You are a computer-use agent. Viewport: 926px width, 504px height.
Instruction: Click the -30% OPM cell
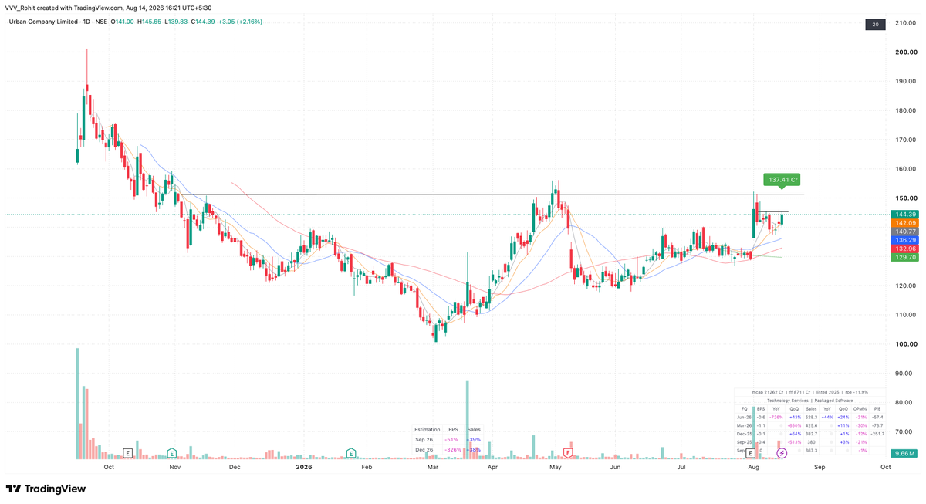click(x=861, y=425)
